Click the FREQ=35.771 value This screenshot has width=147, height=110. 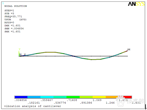pos(13,17)
